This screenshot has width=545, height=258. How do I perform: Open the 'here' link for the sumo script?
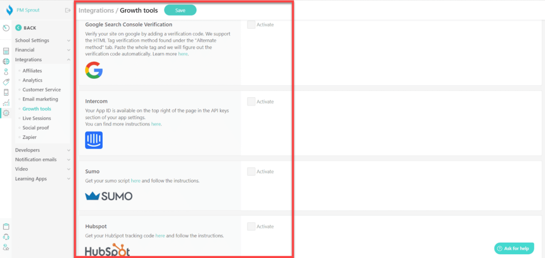(x=136, y=181)
